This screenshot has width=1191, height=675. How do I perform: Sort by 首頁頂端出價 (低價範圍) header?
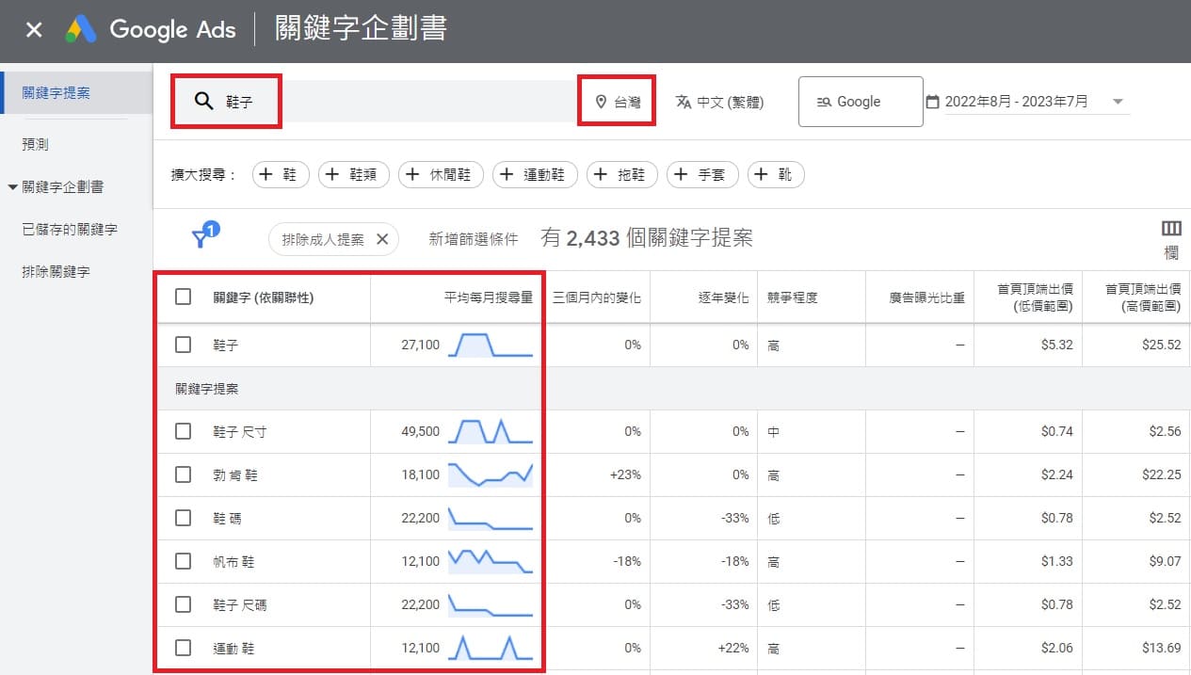[x=1036, y=297]
